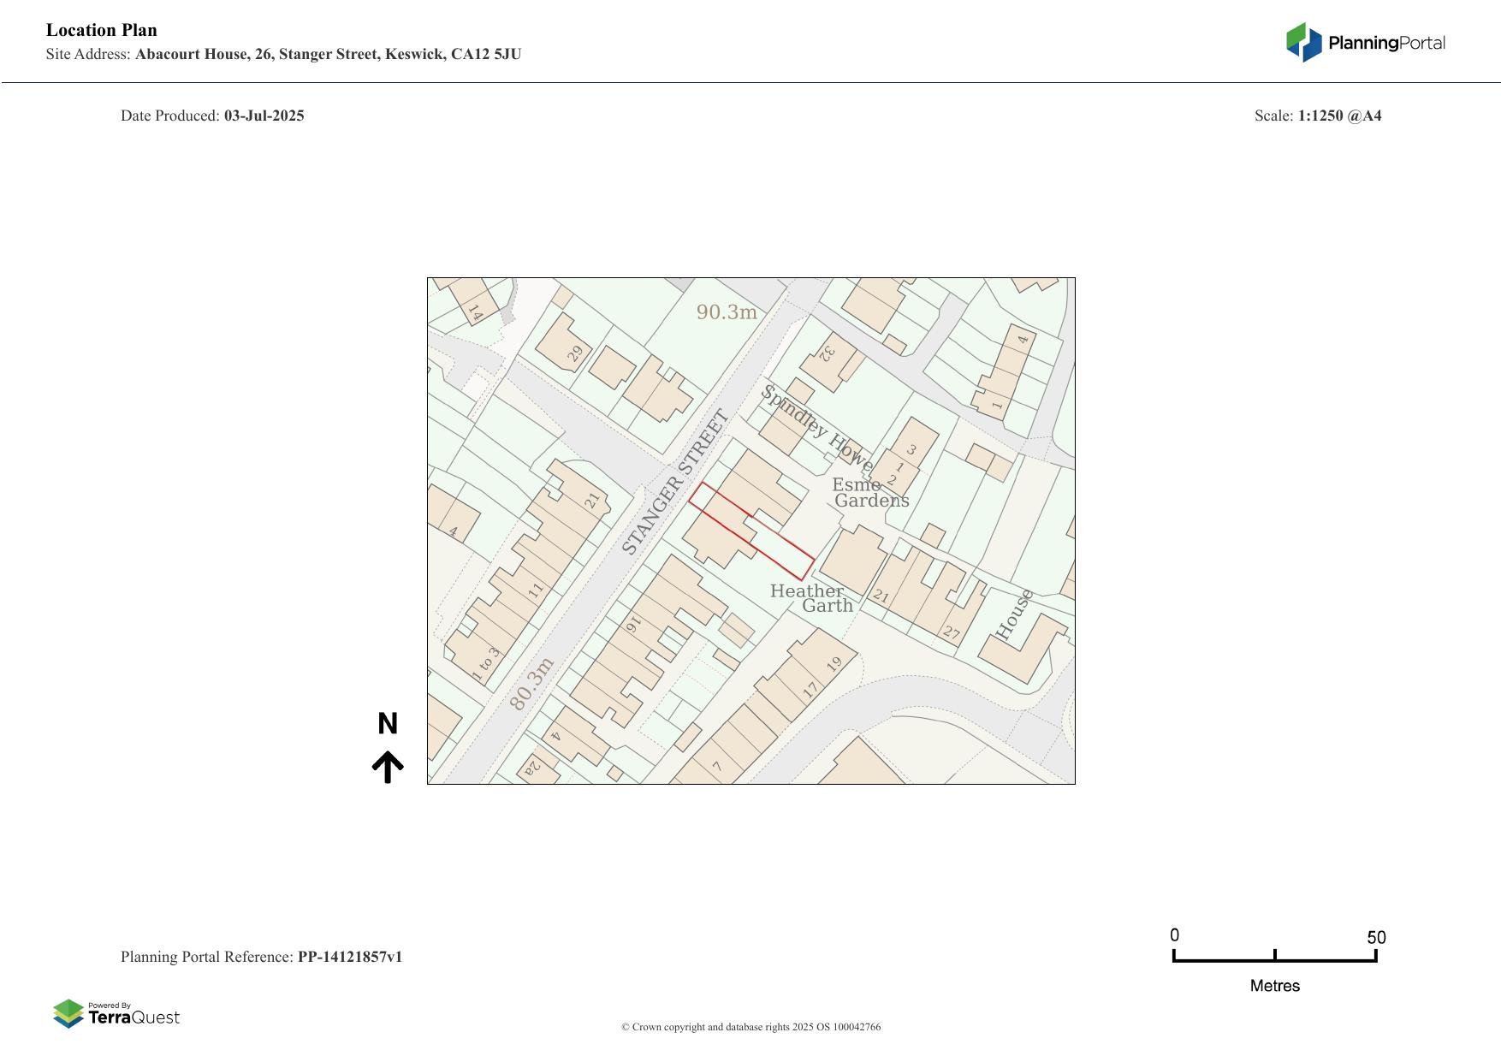
Task: Click the Esme Gardens map label
Action: tap(869, 493)
